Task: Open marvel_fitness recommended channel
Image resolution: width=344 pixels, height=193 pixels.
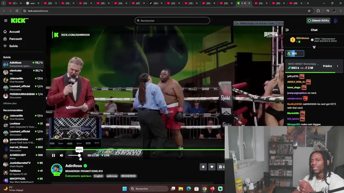Action: pyautogui.click(x=23, y=149)
